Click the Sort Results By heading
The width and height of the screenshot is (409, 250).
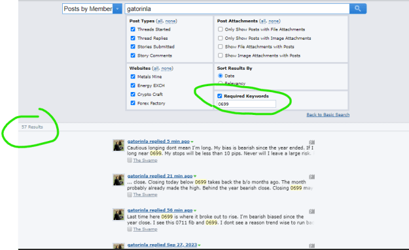pos(234,68)
